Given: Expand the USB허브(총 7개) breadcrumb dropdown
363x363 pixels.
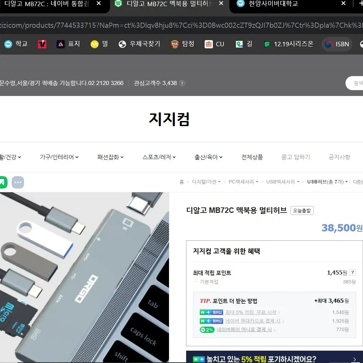Looking at the screenshot, I should 328,182.
